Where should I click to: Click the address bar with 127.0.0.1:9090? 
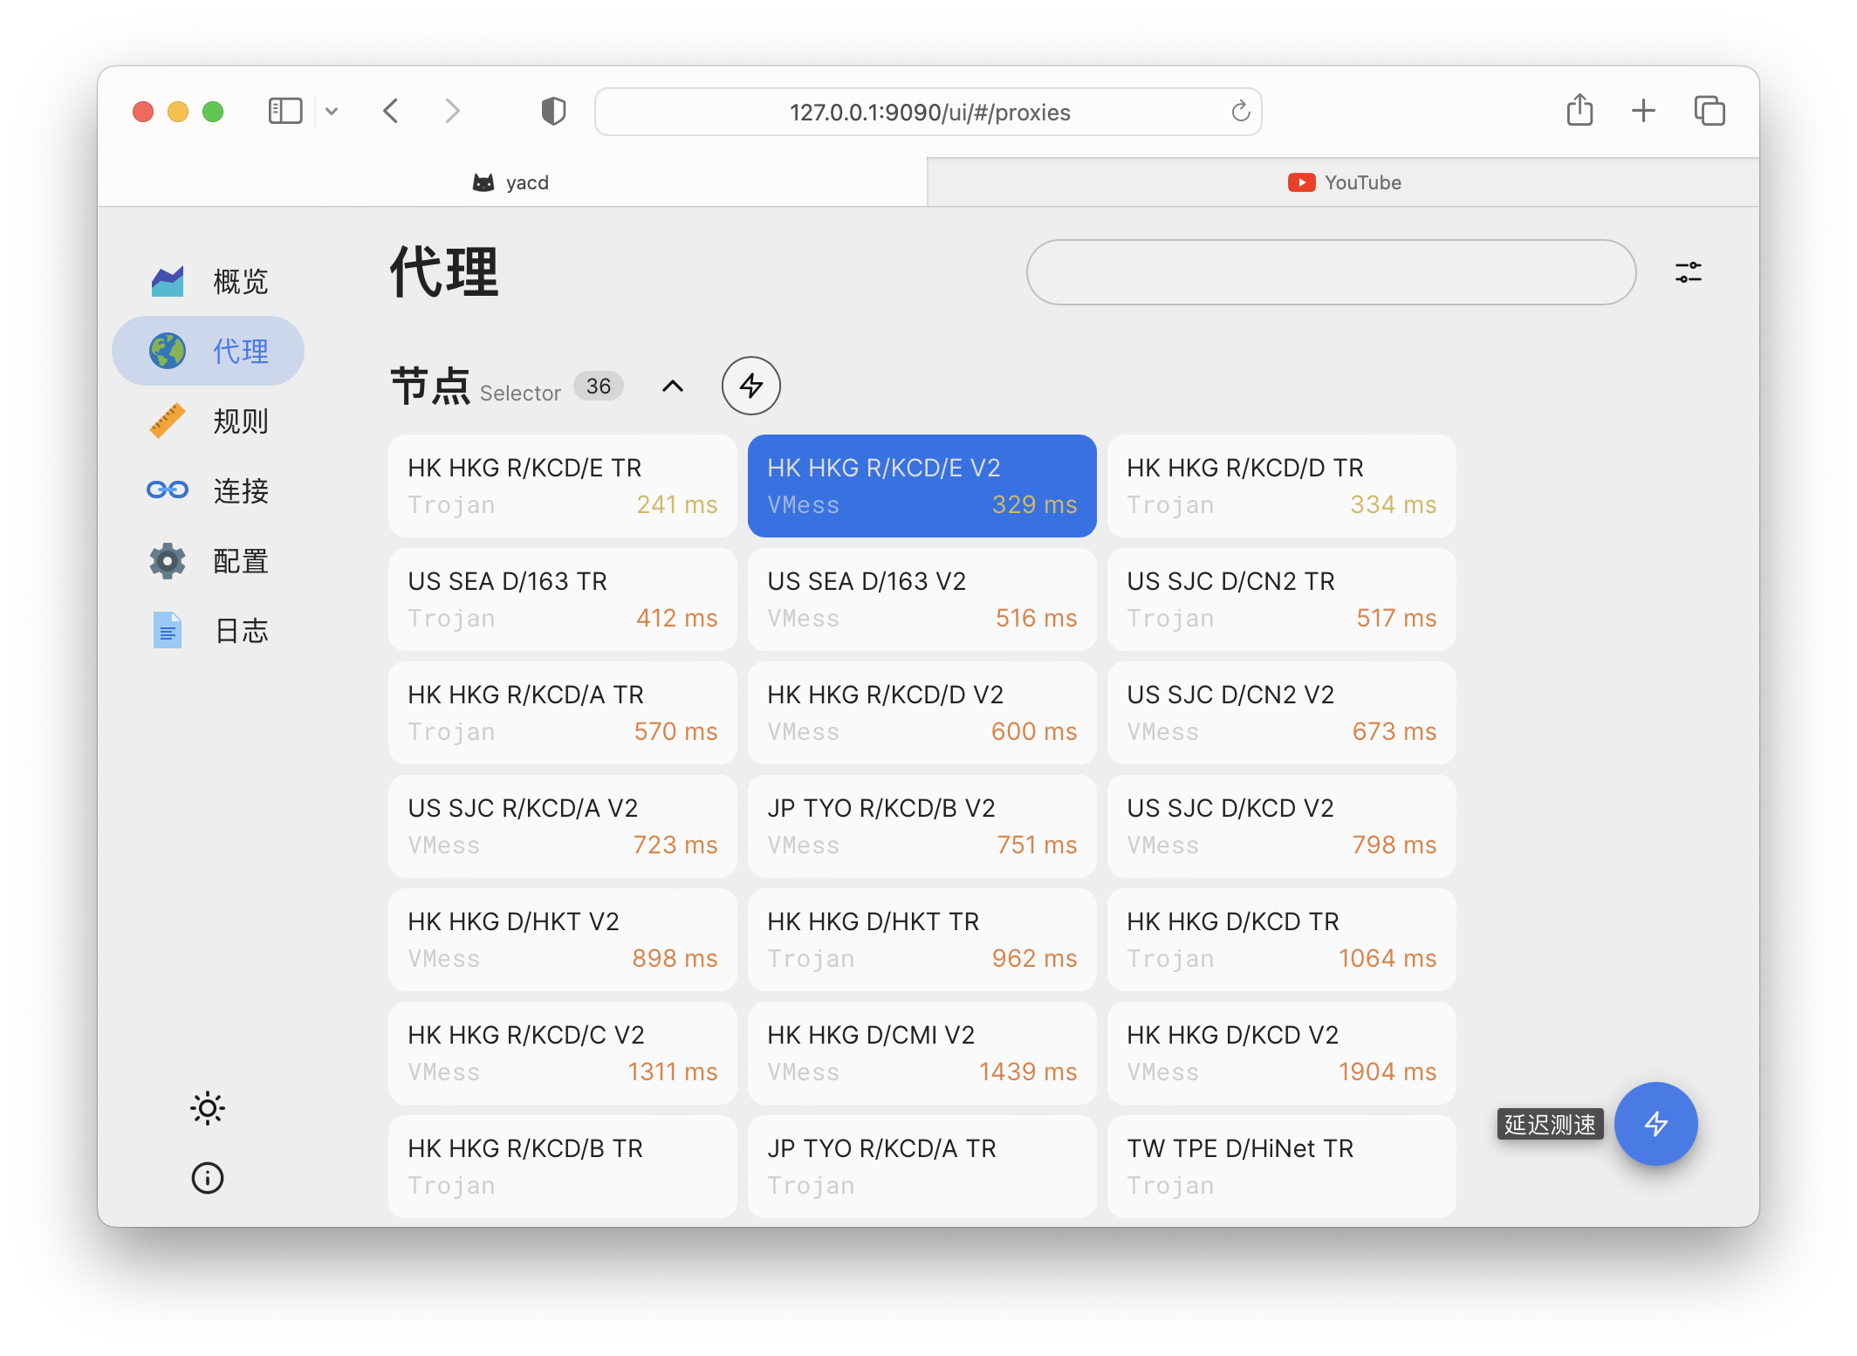pyautogui.click(x=928, y=112)
